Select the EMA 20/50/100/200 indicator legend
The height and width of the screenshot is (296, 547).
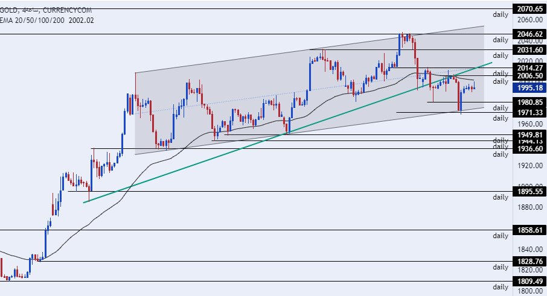[31, 20]
